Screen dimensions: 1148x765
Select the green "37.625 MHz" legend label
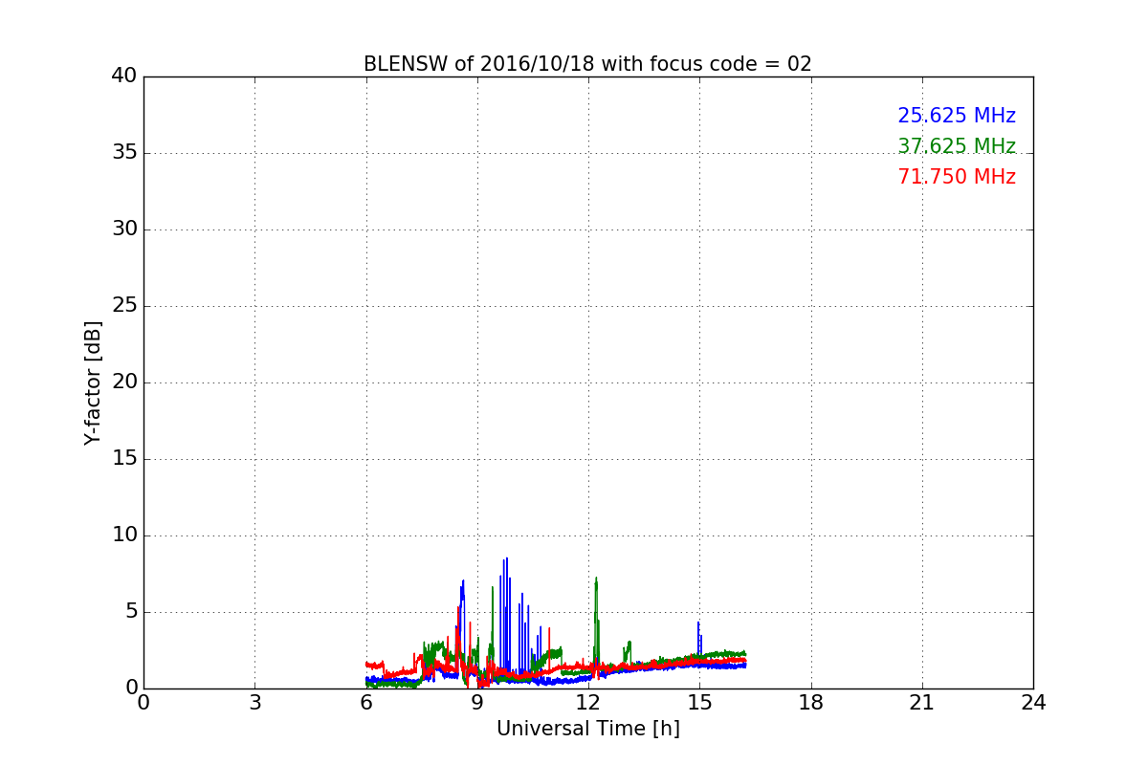click(957, 146)
